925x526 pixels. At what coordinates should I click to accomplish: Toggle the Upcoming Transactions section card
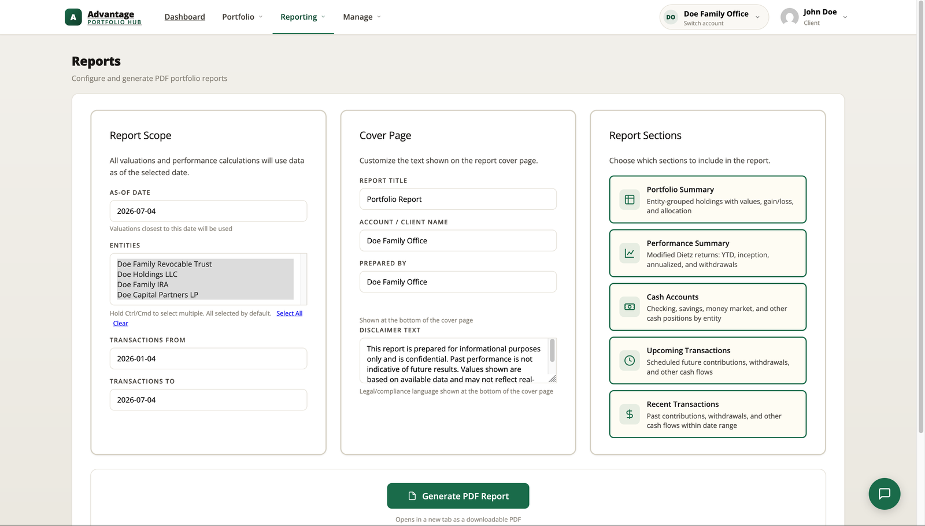pyautogui.click(x=708, y=361)
